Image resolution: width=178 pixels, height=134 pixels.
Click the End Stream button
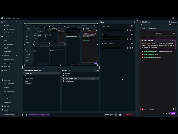pos(129,115)
